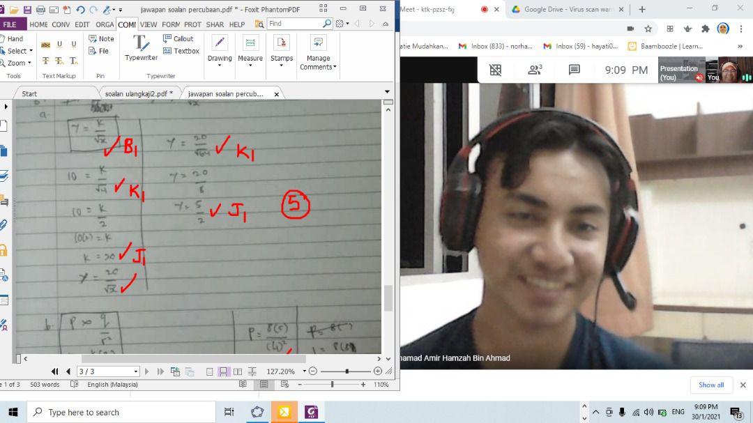Open the EDIT ribbon tab
The image size is (753, 423).
82,24
